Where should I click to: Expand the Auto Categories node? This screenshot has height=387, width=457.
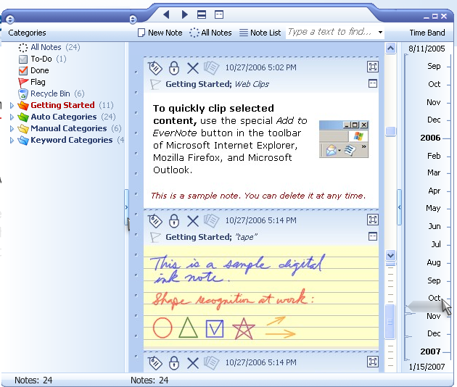(x=12, y=117)
